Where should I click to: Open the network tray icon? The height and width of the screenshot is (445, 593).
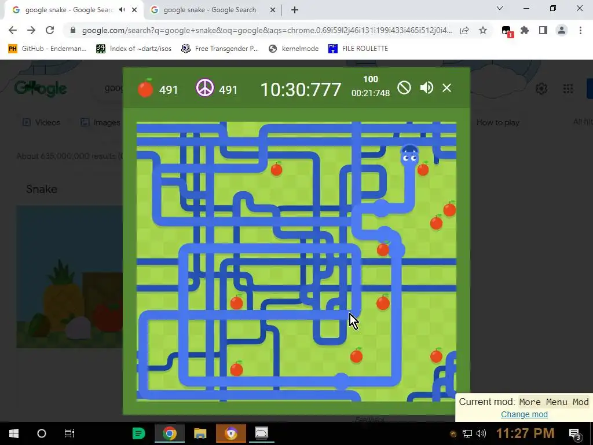467,433
